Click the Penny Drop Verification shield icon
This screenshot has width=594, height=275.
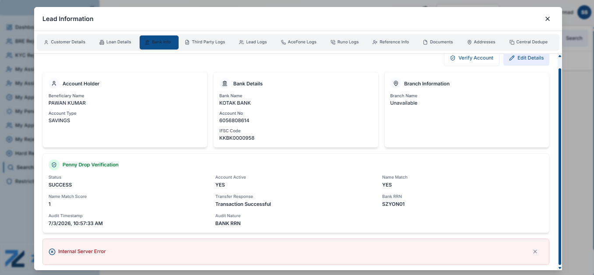[x=54, y=165]
